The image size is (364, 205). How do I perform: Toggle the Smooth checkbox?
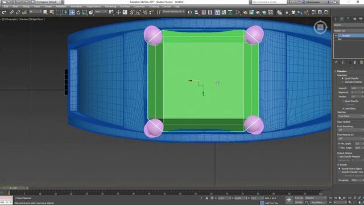tap(338, 165)
